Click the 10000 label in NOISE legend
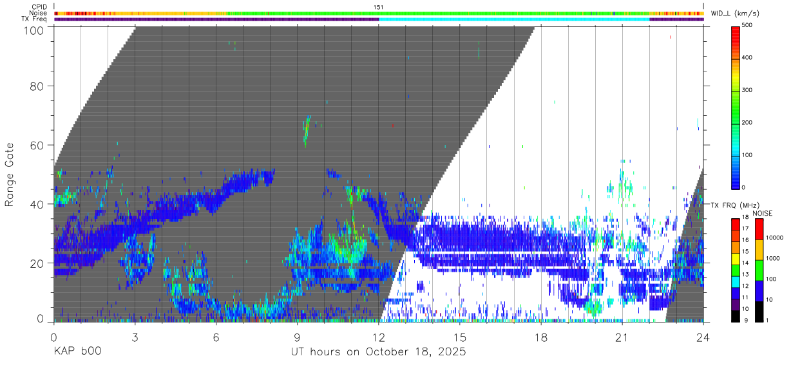This screenshot has height=365, width=791. [x=776, y=238]
